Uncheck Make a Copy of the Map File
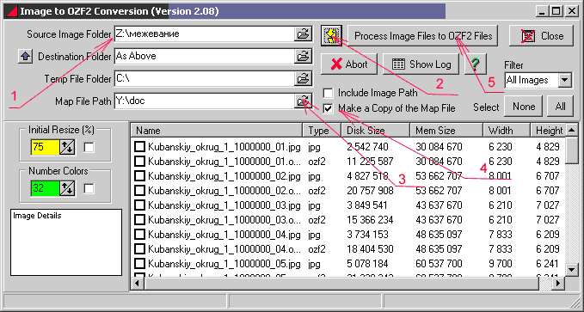The height and width of the screenshot is (312, 584). [x=328, y=108]
